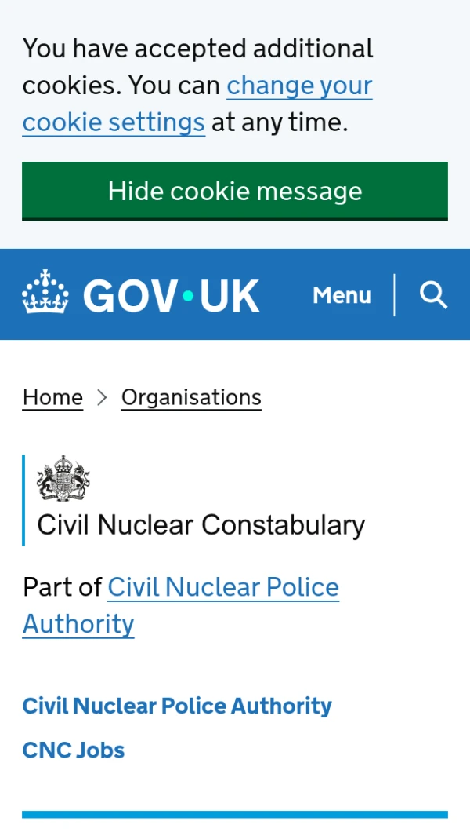470x836 pixels.
Task: Open the search magnifying glass icon
Action: click(433, 295)
